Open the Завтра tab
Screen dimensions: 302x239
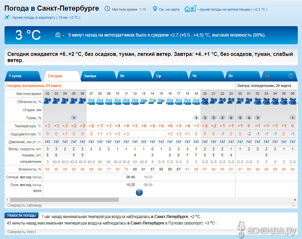point(98,76)
